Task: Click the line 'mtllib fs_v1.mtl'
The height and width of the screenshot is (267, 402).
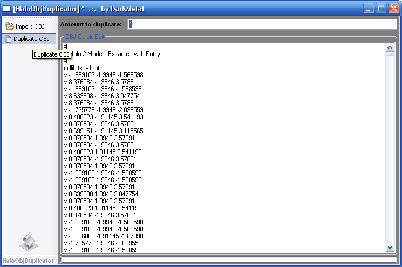Action: [x=83, y=68]
